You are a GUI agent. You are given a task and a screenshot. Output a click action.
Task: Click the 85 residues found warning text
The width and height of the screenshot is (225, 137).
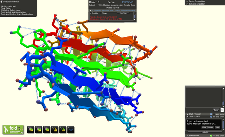pos(105,19)
